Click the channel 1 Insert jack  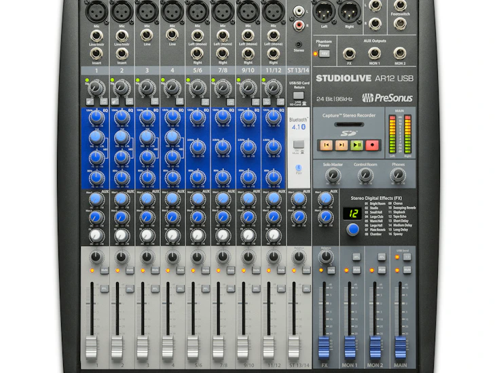96,54
